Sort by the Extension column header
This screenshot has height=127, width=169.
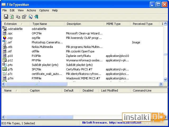pyautogui.click(x=16, y=24)
